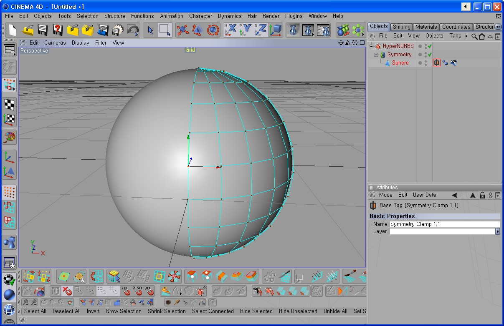Switch to checkerboard Texture mode
Image resolution: width=504 pixels, height=326 pixels.
pos(9,104)
